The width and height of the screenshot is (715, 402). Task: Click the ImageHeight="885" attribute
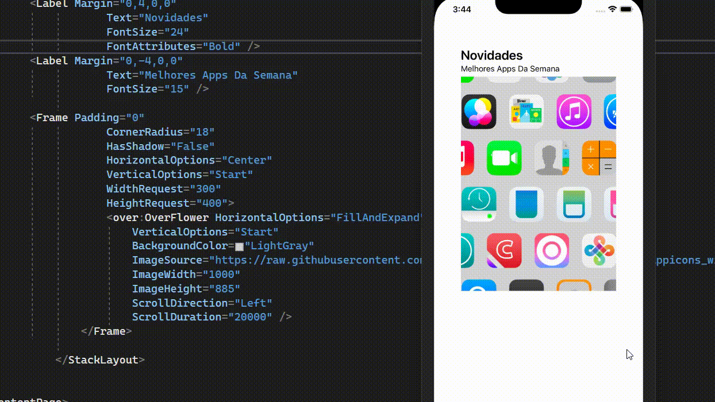tap(186, 288)
